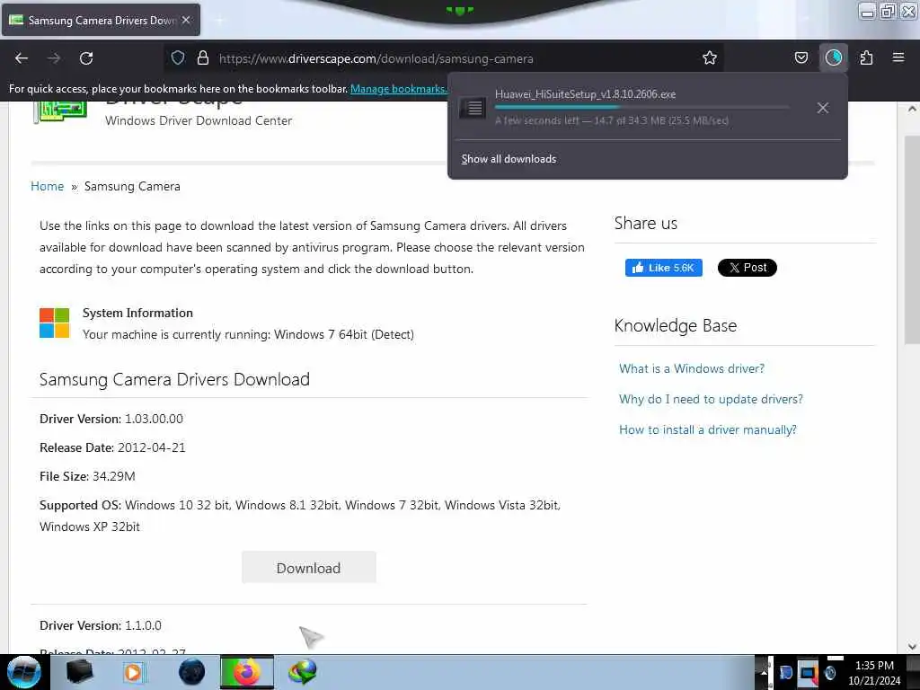Open tracking protection shield icon

coord(178,57)
